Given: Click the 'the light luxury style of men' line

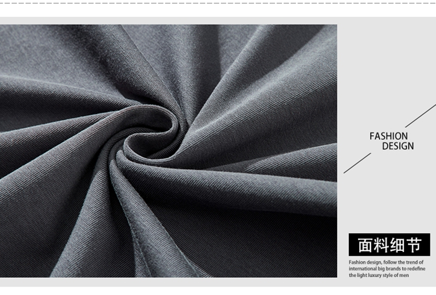Looking at the screenshot, I should pyautogui.click(x=379, y=275).
